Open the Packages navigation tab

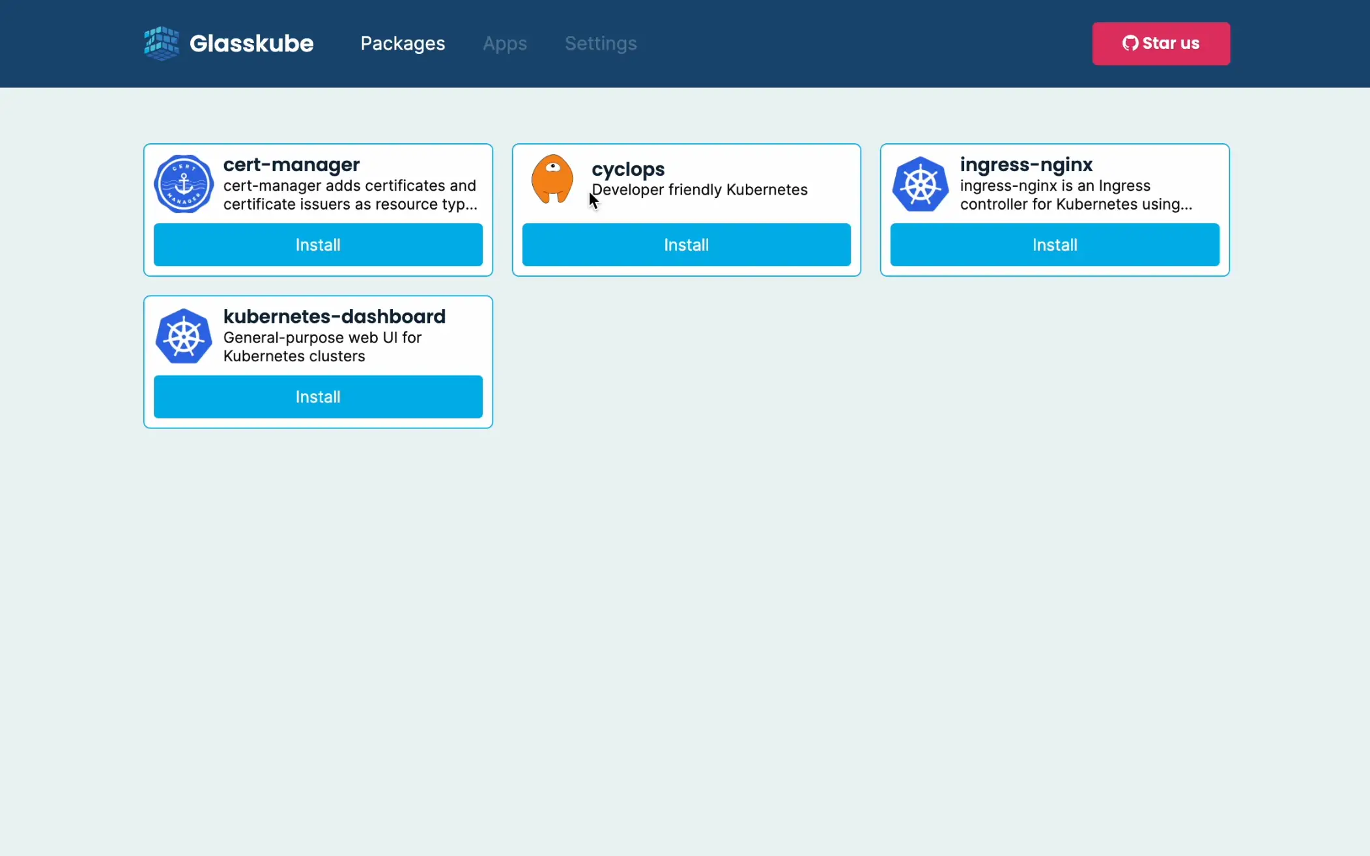(x=403, y=44)
